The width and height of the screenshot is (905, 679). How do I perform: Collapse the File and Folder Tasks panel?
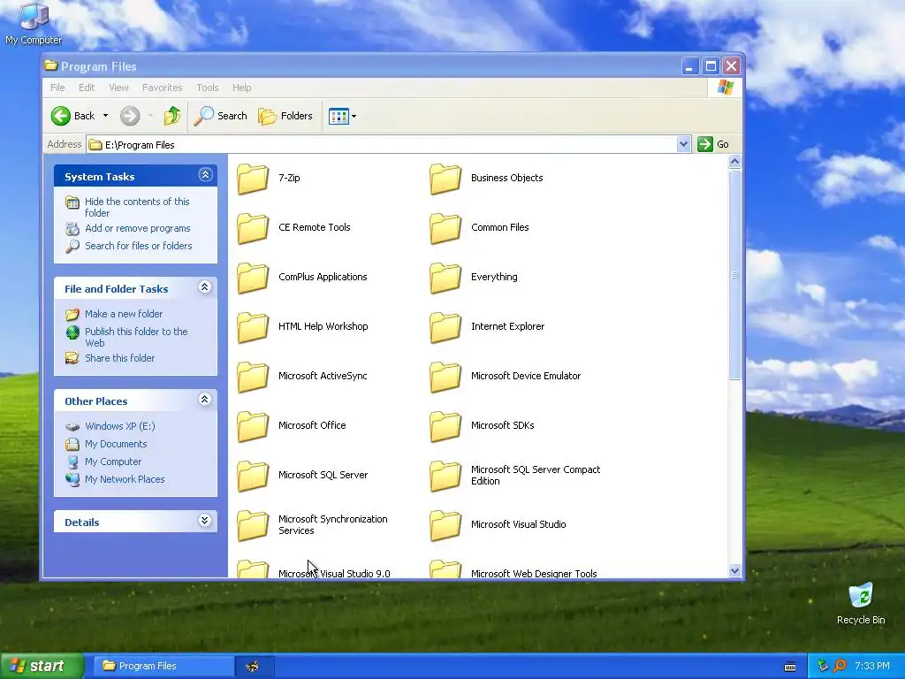tap(204, 287)
